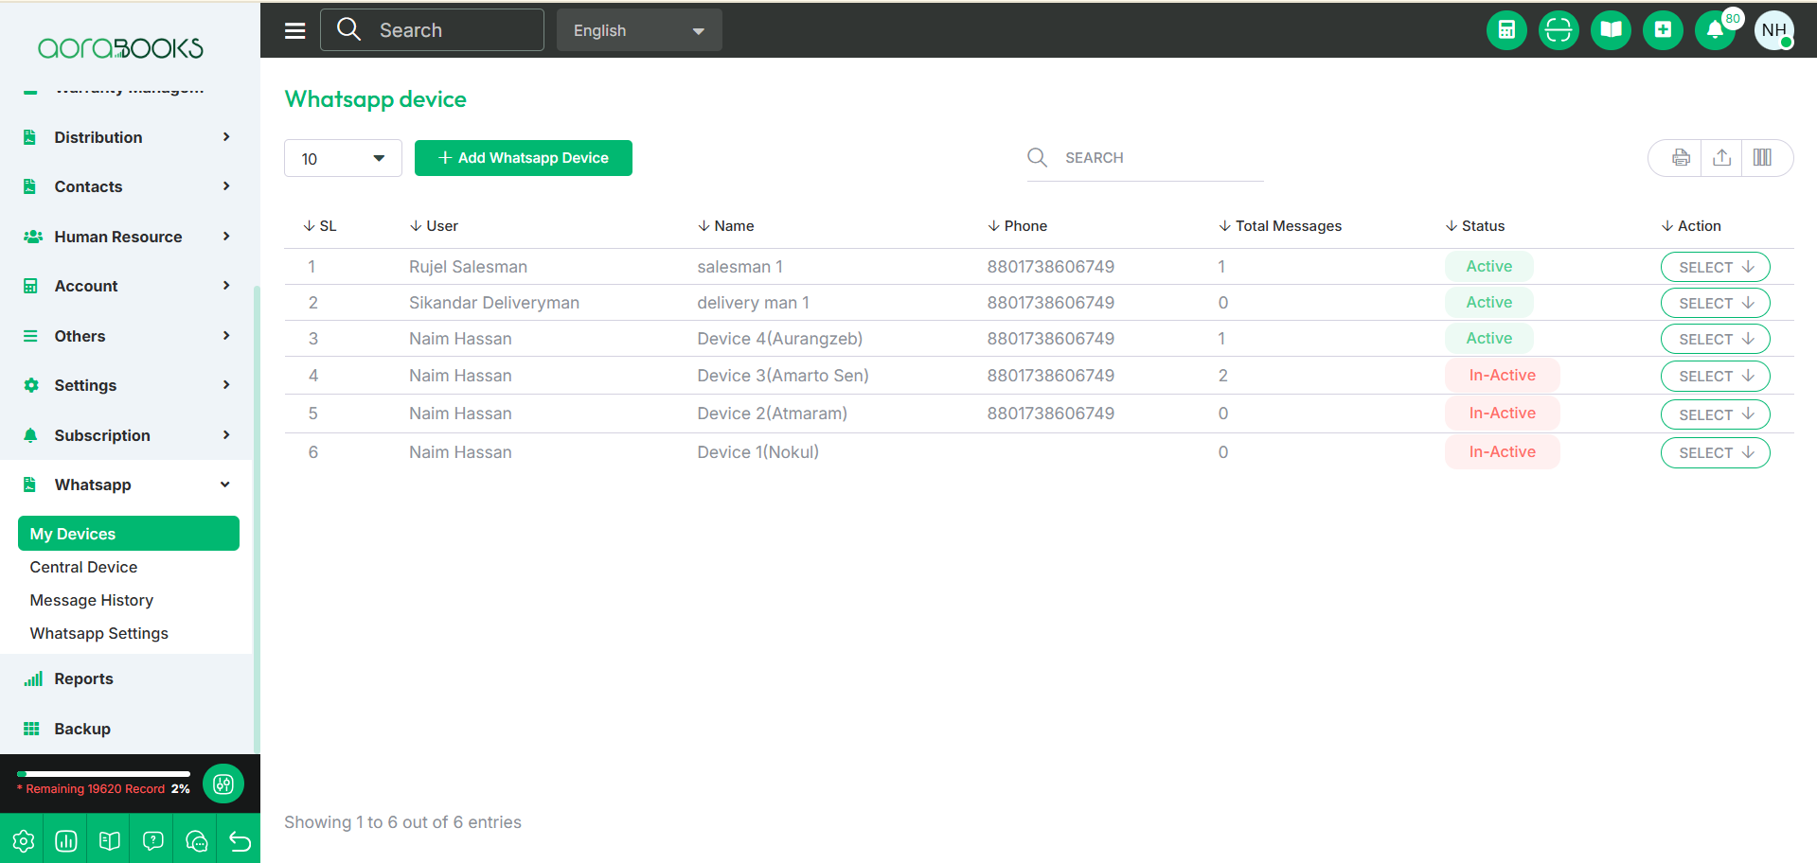Click Sikandar Deliveryman user cell
The image size is (1817, 863).
pos(494,303)
